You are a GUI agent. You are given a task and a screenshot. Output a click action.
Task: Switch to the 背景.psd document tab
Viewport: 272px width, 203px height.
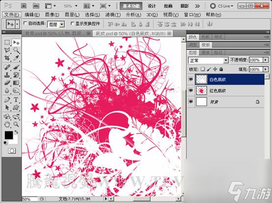57,33
